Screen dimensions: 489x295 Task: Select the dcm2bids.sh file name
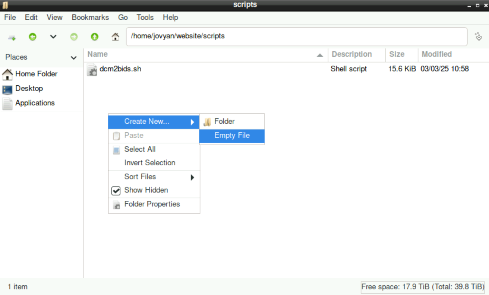(x=120, y=69)
